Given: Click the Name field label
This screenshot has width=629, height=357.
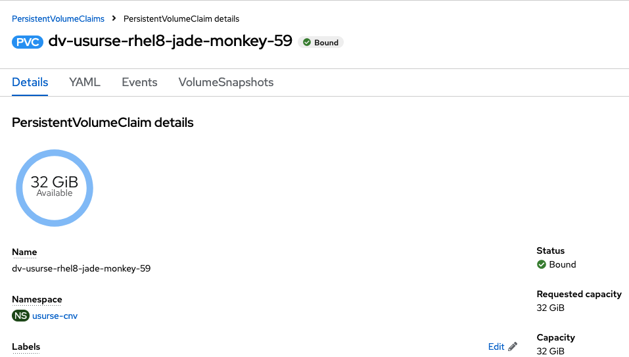Looking at the screenshot, I should click(x=24, y=252).
